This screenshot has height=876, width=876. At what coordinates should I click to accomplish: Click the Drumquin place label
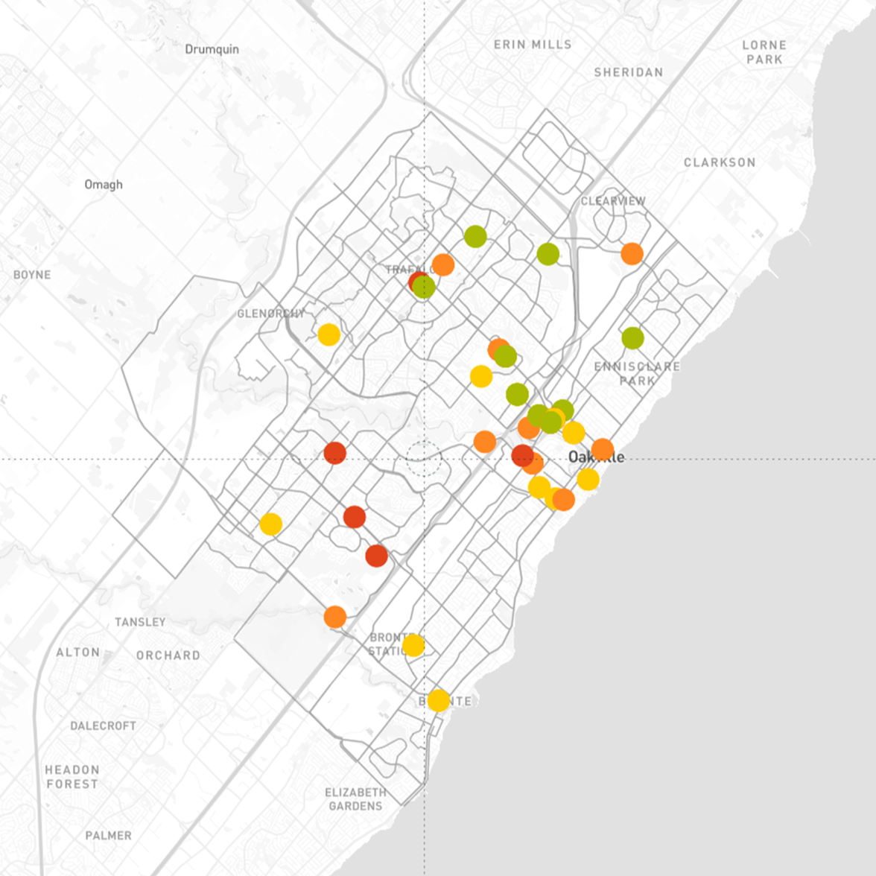coord(212,49)
